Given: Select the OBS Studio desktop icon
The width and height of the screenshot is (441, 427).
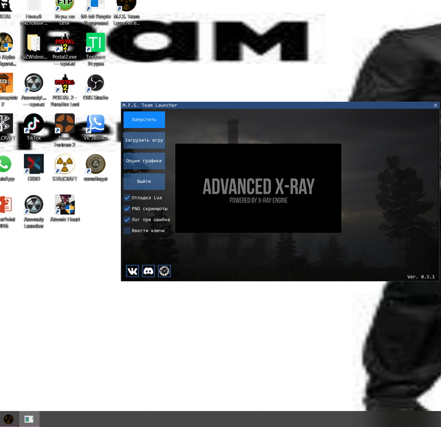Looking at the screenshot, I should tap(96, 87).
